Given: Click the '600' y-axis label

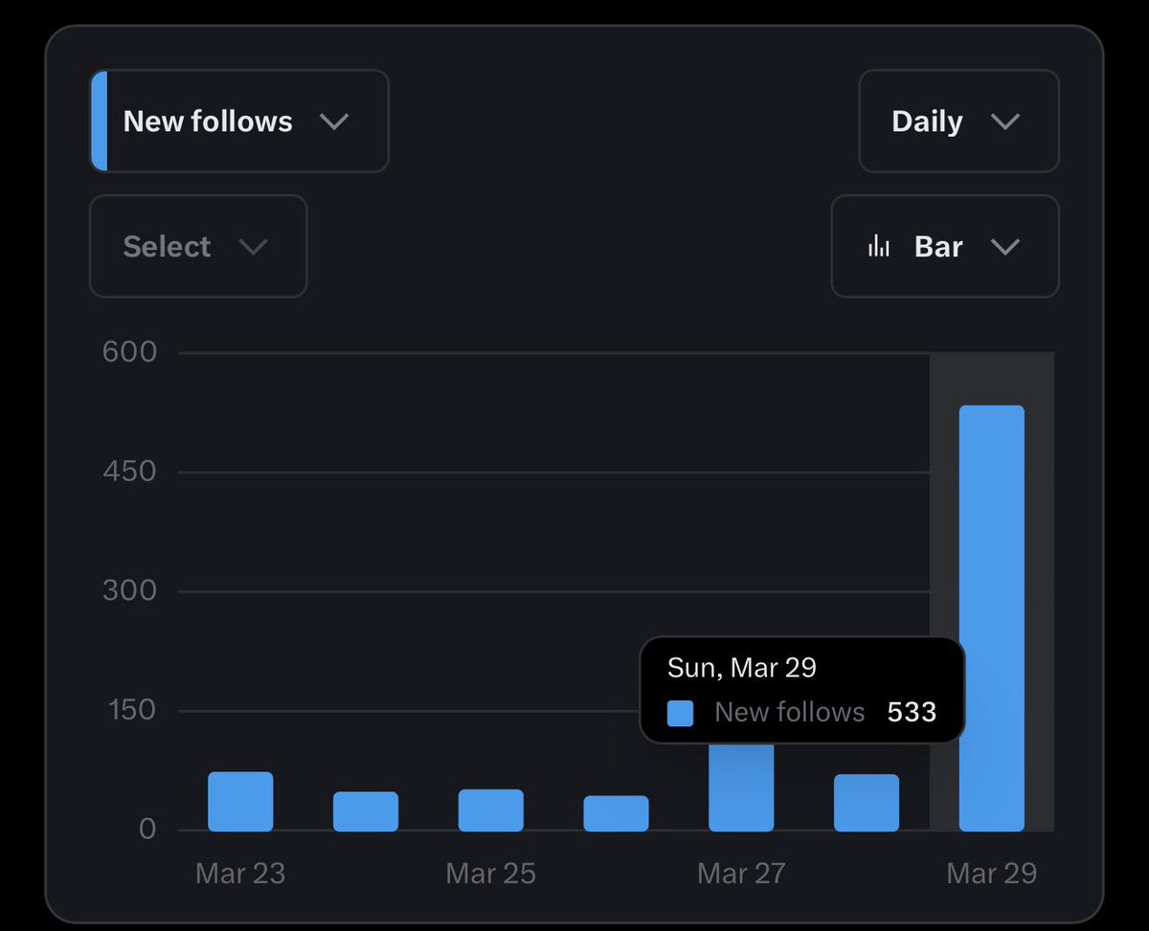Looking at the screenshot, I should [129, 351].
